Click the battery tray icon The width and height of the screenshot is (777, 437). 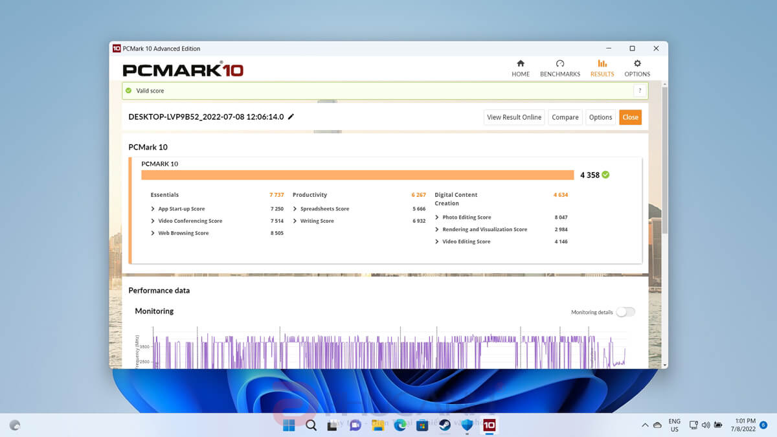[x=717, y=425]
